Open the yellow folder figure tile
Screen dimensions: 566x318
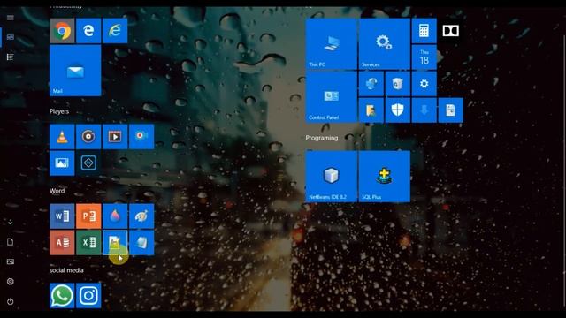[x=371, y=110]
